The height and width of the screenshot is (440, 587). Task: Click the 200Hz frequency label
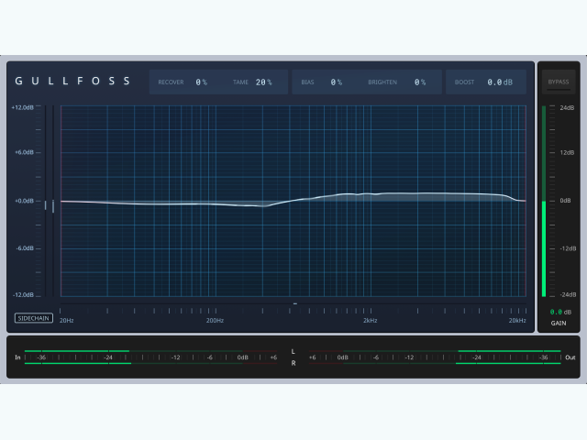[x=215, y=321]
